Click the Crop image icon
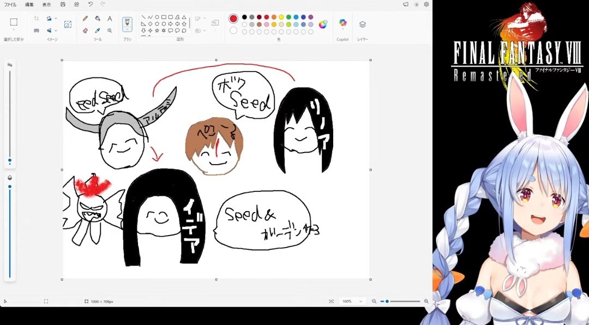The width and height of the screenshot is (589, 325). pyautogui.click(x=37, y=18)
